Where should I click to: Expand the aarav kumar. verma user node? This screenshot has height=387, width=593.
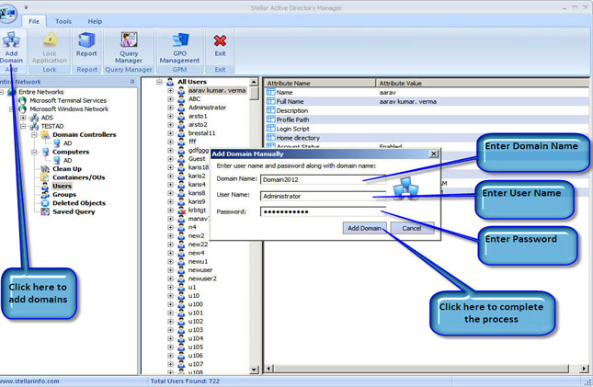(x=171, y=90)
